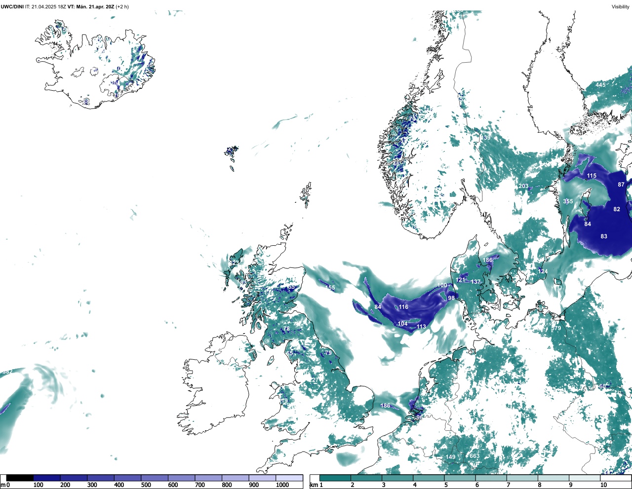Click the 4–5 km legend swatch
Image resolution: width=632 pixels, height=489 pixels.
[x=429, y=478]
